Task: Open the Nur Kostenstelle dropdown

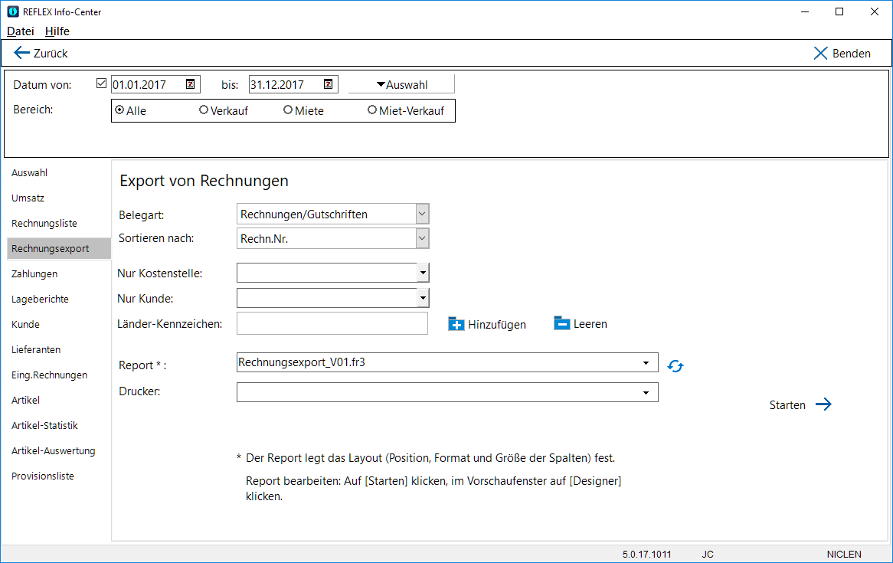Action: [423, 273]
